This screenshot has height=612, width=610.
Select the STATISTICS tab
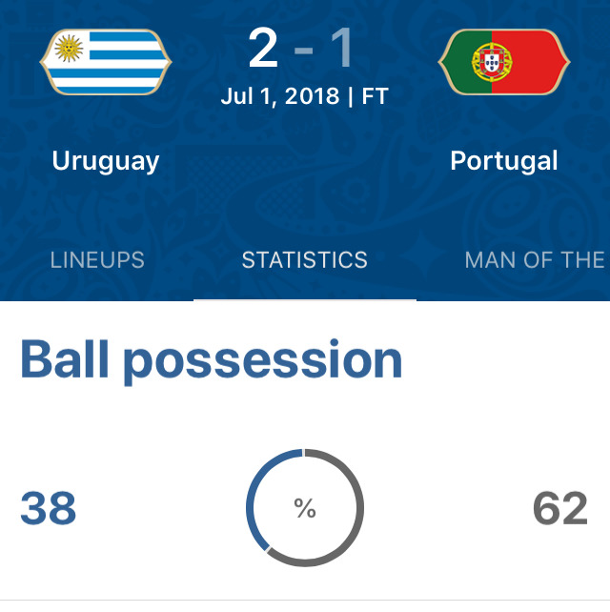pos(305,260)
